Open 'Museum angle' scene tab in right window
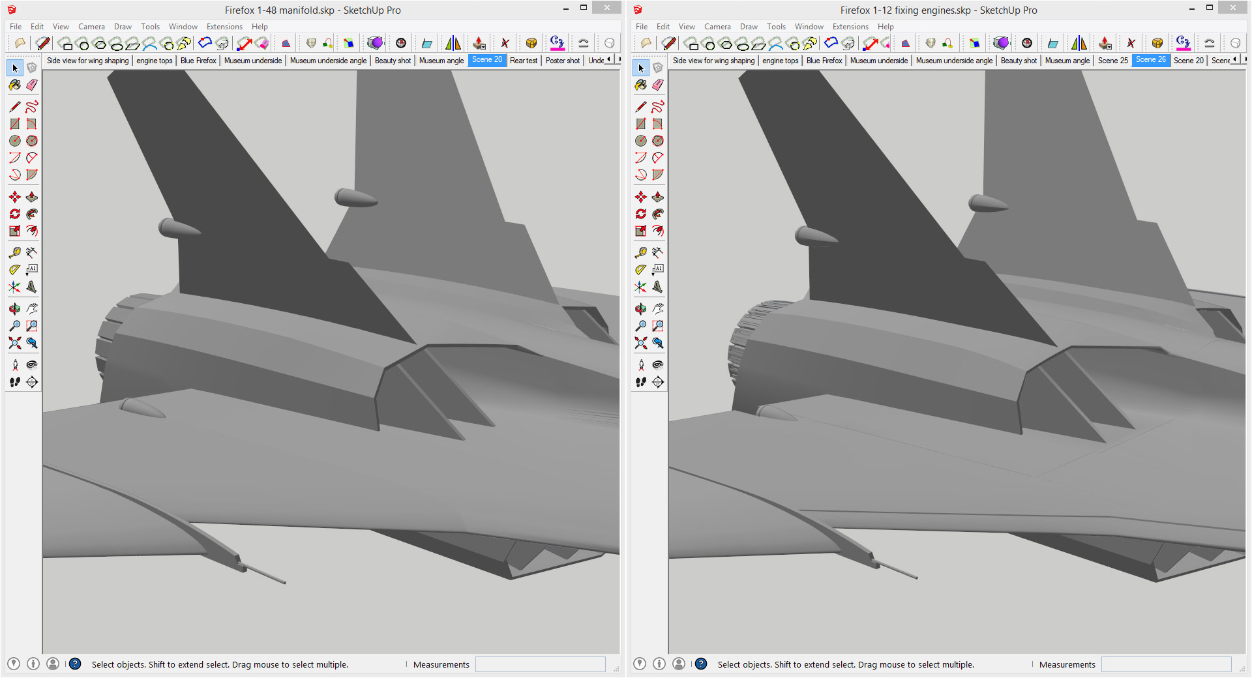The height and width of the screenshot is (678, 1252). (x=1067, y=61)
